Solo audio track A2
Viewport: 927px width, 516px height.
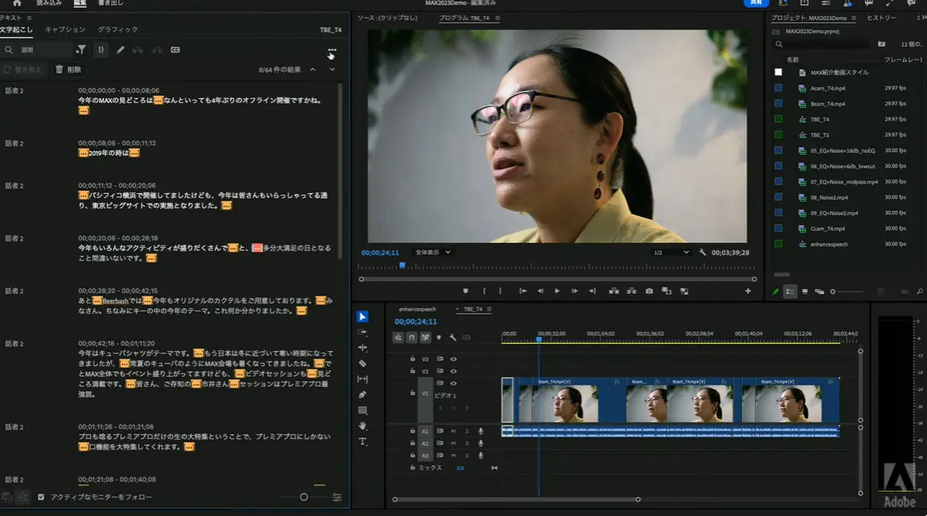point(467,444)
